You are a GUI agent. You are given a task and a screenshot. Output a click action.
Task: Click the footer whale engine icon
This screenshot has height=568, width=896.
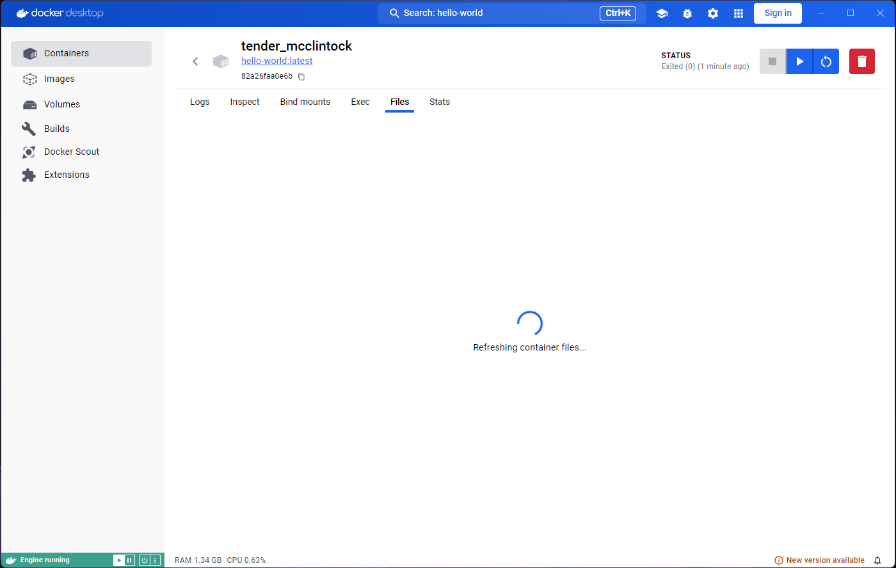11,560
